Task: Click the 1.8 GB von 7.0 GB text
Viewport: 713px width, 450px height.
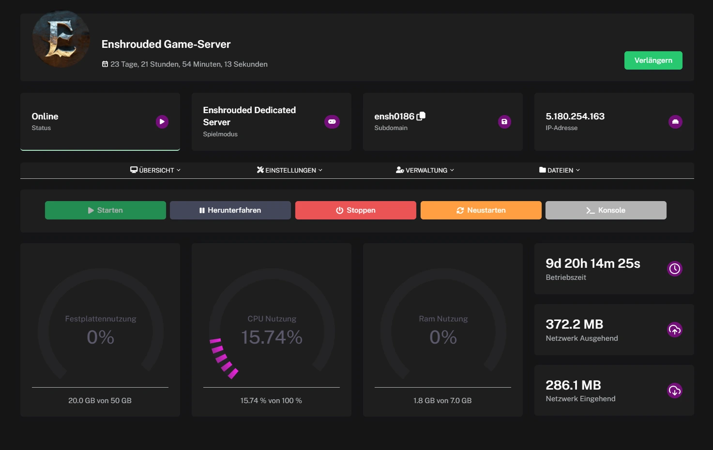Action: [442, 400]
